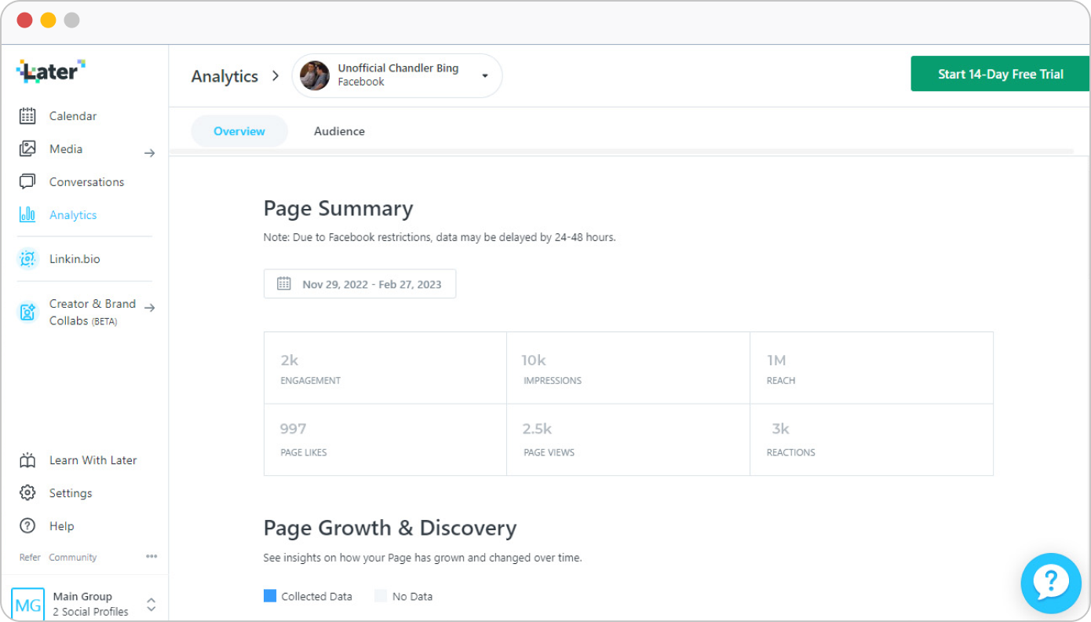
Task: Click the grey No Data legend swatch
Action: tap(381, 596)
